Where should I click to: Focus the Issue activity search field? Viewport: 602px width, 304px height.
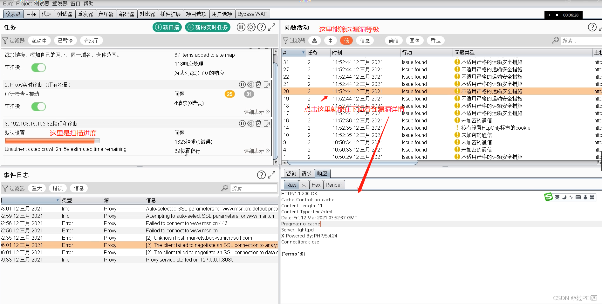click(581, 41)
